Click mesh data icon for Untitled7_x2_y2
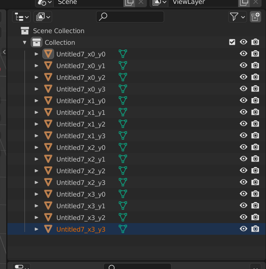 coord(123,171)
